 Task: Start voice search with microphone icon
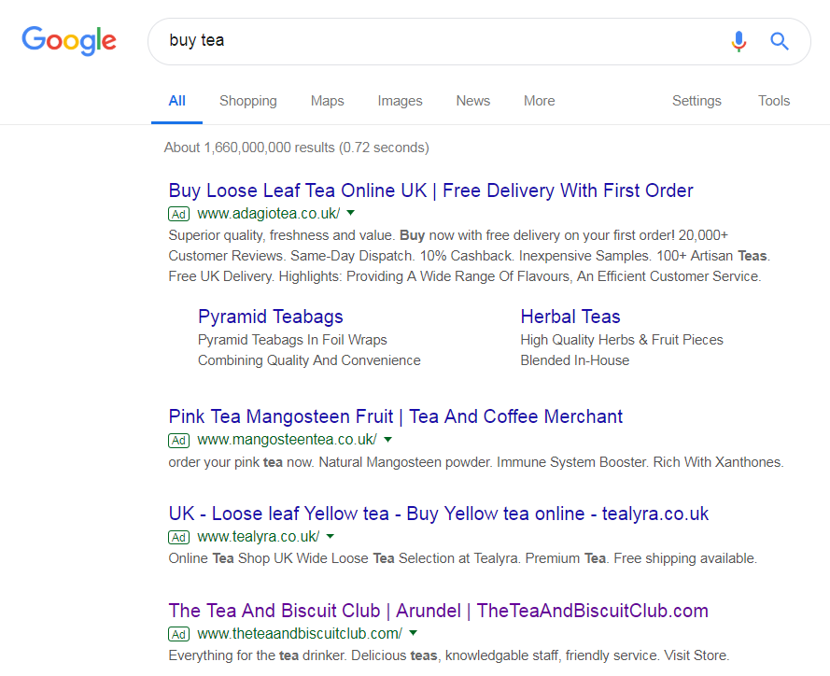coord(739,41)
